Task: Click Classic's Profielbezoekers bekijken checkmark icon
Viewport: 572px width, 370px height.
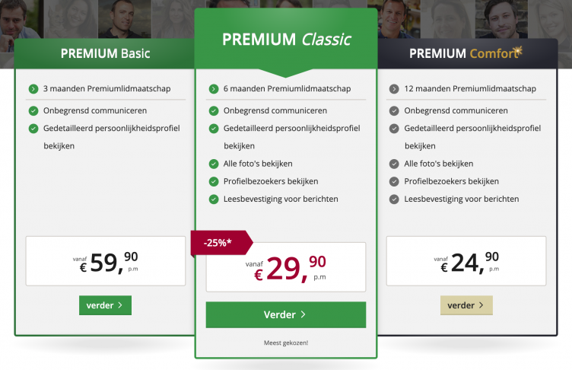Action: [x=214, y=181]
